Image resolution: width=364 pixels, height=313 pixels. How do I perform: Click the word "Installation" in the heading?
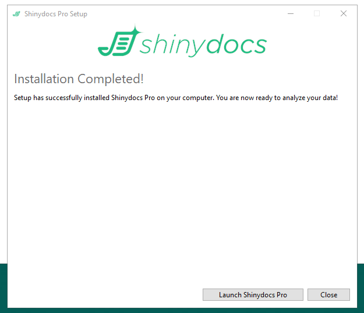[44, 79]
